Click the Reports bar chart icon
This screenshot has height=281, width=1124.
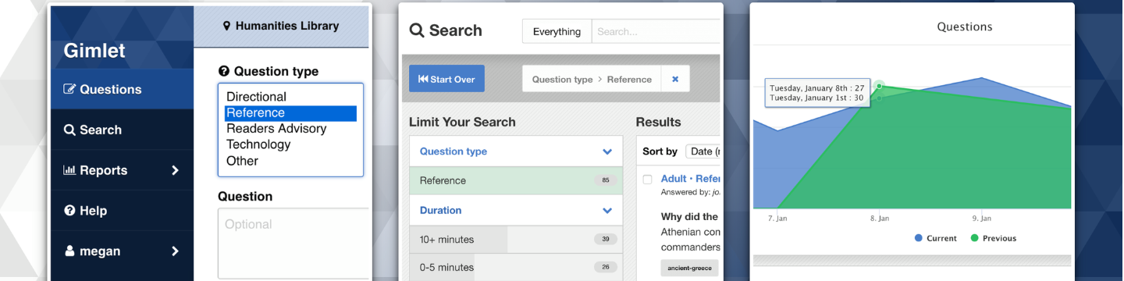pos(69,170)
